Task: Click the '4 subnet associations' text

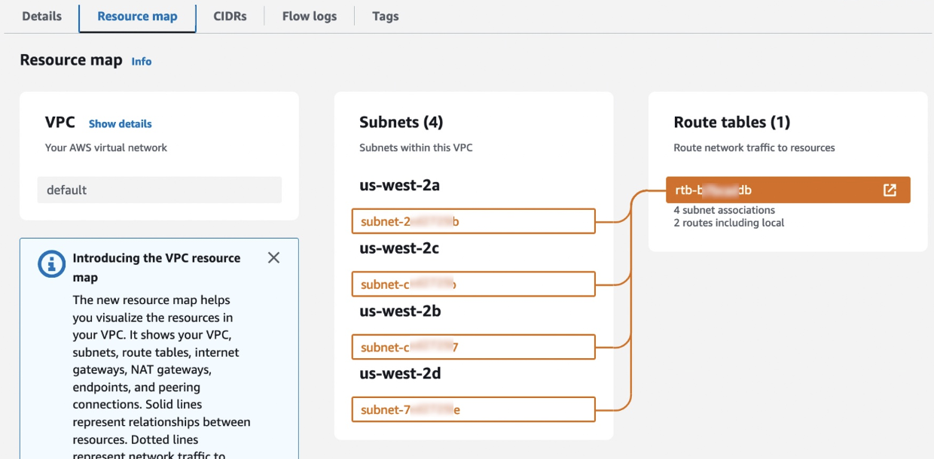Action: pos(725,210)
